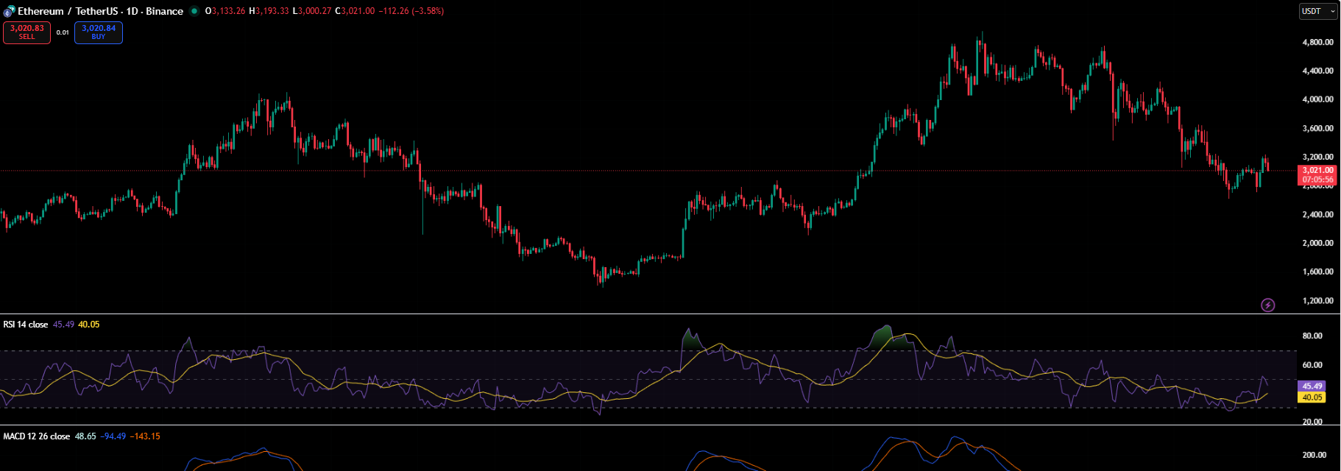
Task: Click the yellow 40.05 RSI axis tag
Action: [1312, 397]
